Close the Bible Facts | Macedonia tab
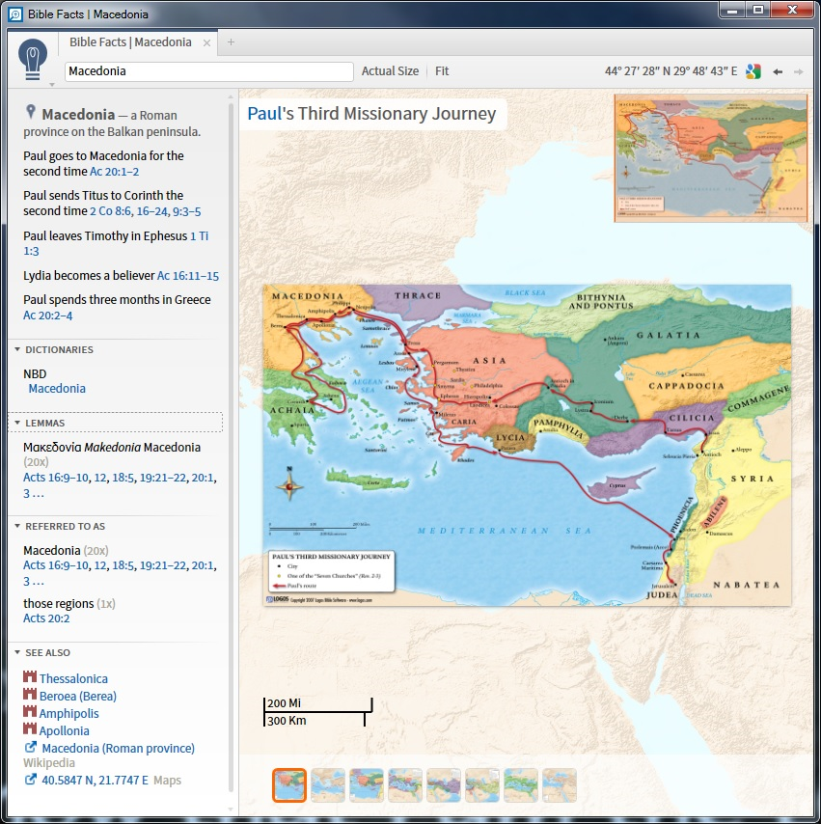The width and height of the screenshot is (821, 824). (206, 43)
